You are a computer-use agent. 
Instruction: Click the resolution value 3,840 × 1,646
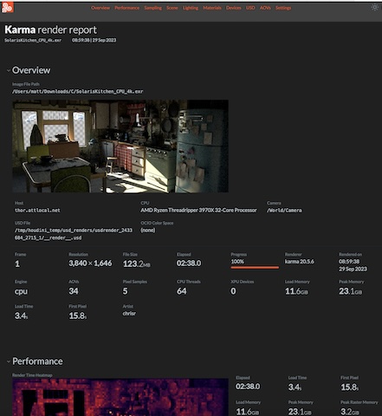click(90, 263)
